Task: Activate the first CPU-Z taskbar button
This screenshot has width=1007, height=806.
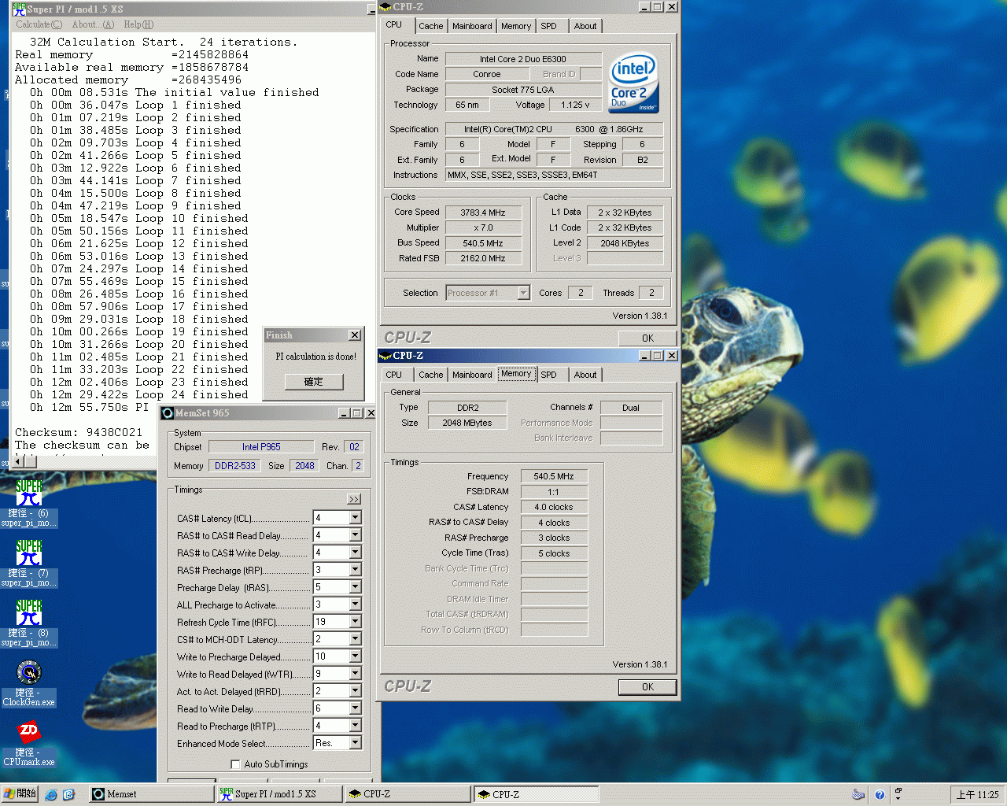Action: click(408, 794)
